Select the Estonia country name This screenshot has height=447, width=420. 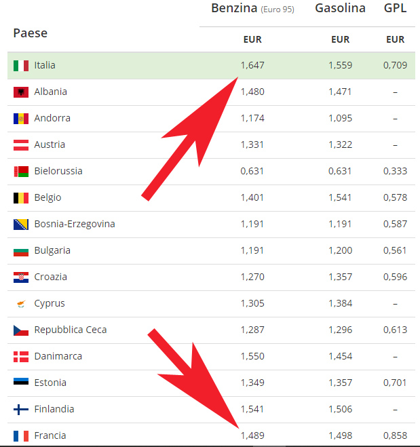pos(50,383)
